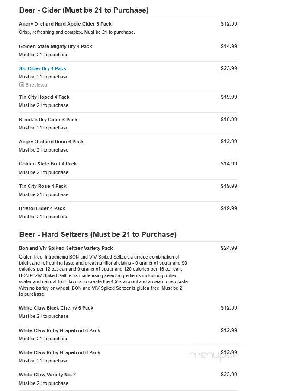The height and width of the screenshot is (391, 290).
Task: Pick Angry Orchard Rose 6 Pack
Action: coord(51,142)
